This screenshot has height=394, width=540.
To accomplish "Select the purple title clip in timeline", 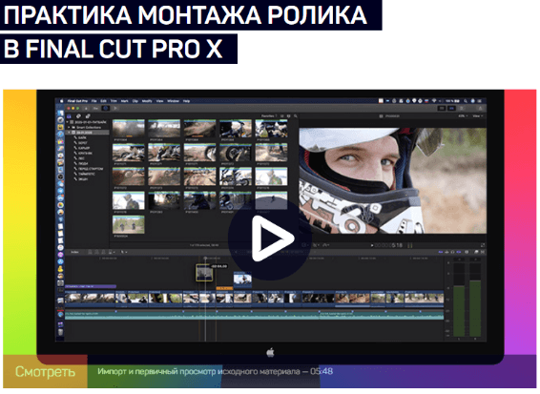I will click(x=91, y=286).
